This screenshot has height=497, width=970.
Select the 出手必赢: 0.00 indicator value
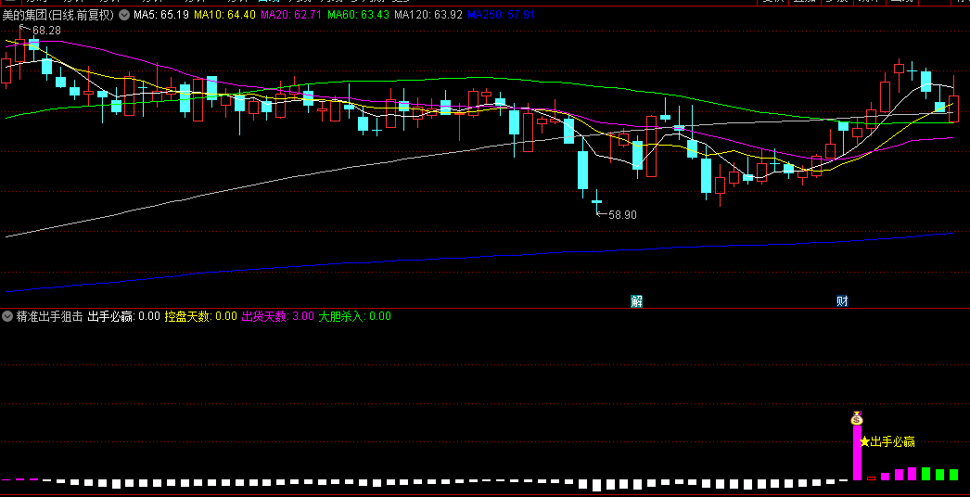point(123,316)
